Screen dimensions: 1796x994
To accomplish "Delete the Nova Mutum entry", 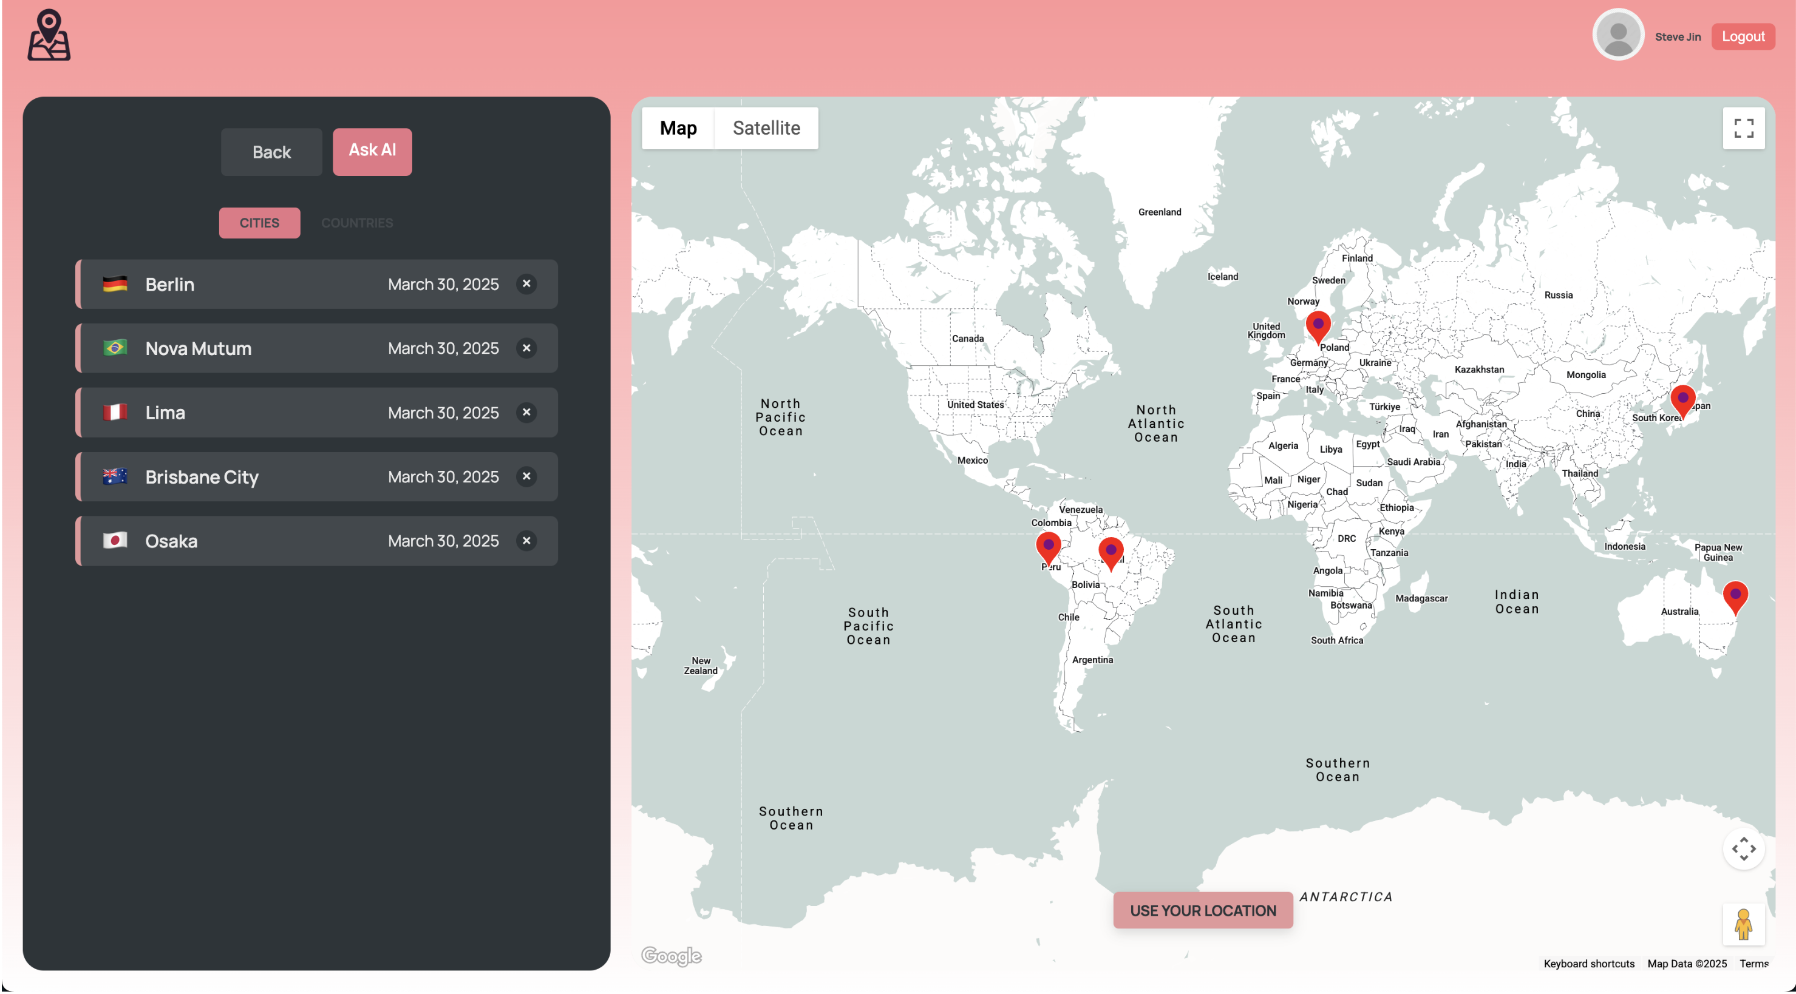I will tap(526, 348).
